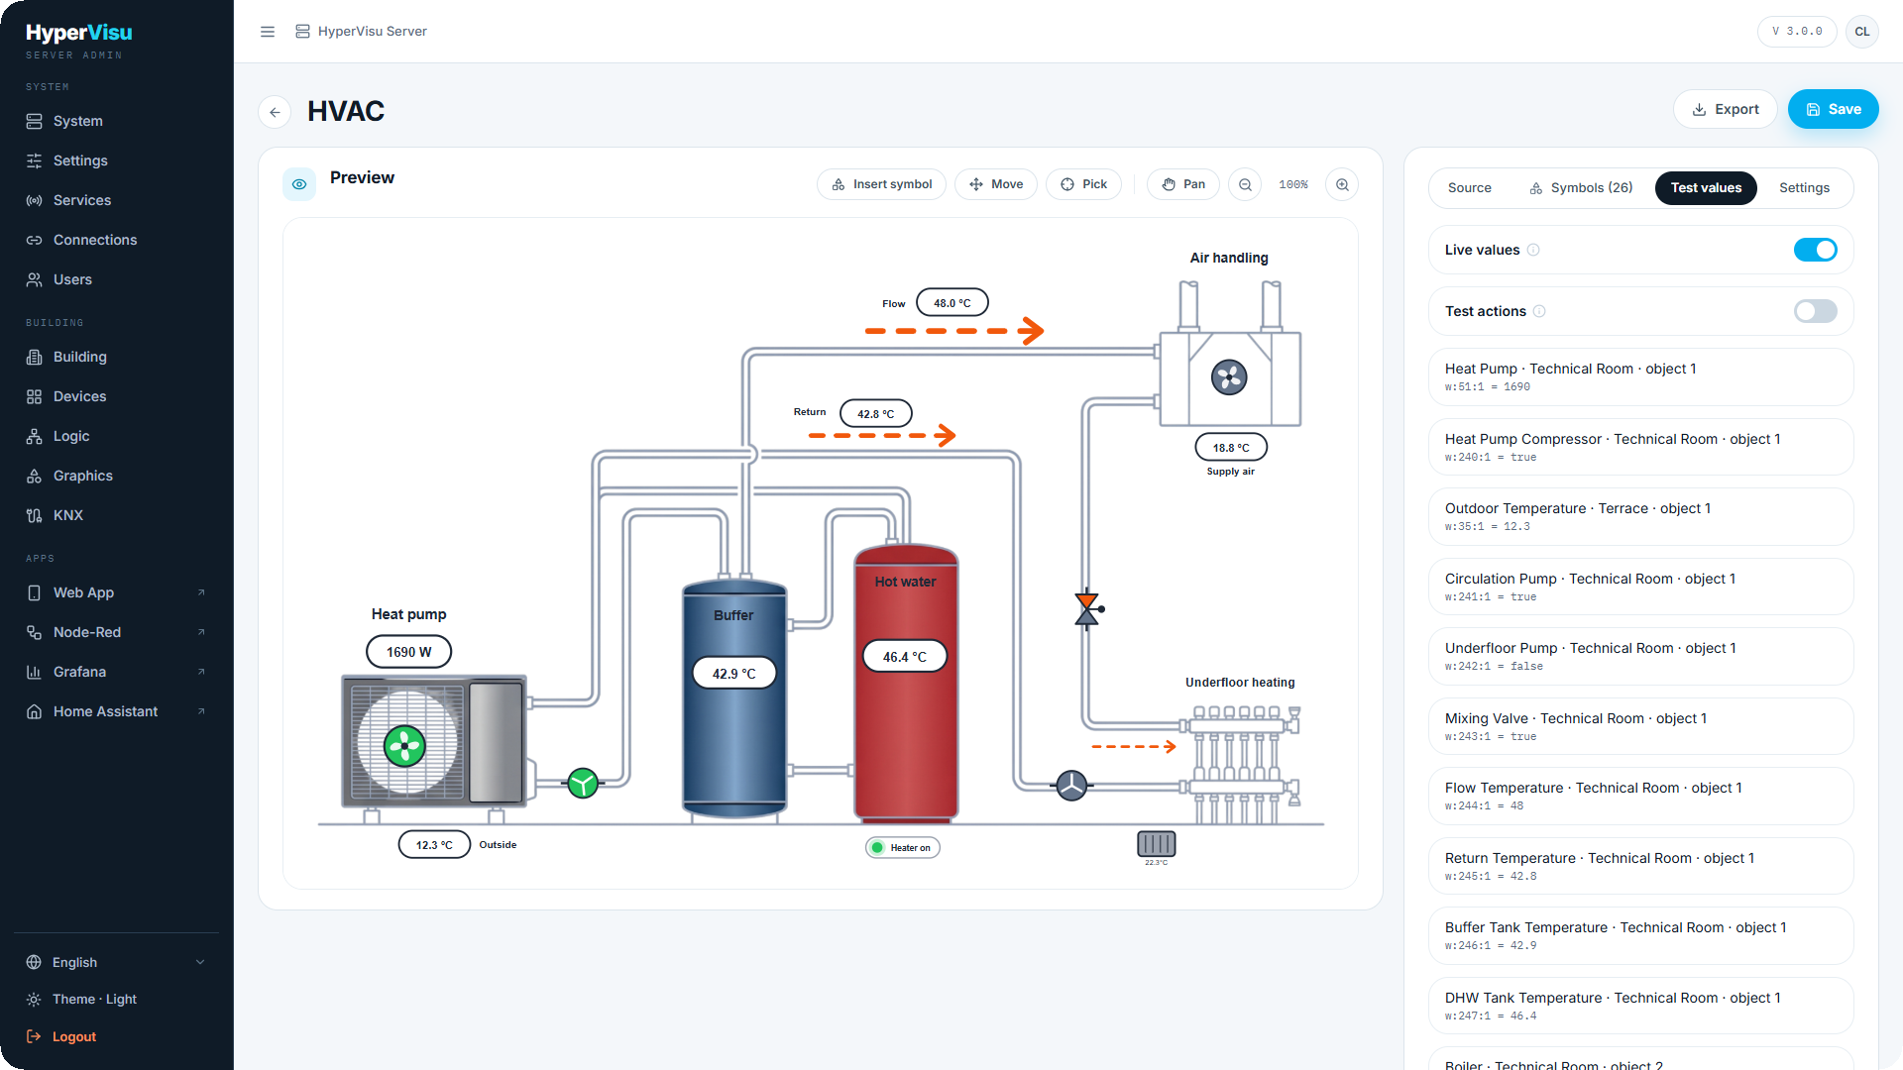Click the mixing valve symbol
1903x1070 pixels.
(x=1088, y=609)
